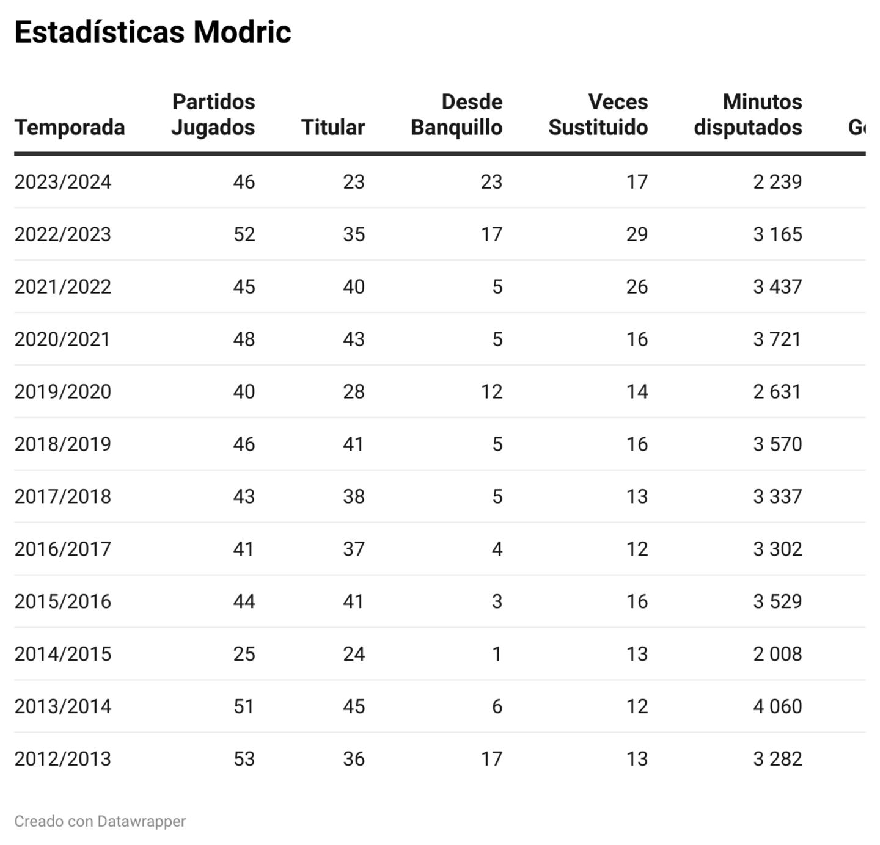
Task: Click the 2 239 minutes value
Action: click(x=777, y=182)
